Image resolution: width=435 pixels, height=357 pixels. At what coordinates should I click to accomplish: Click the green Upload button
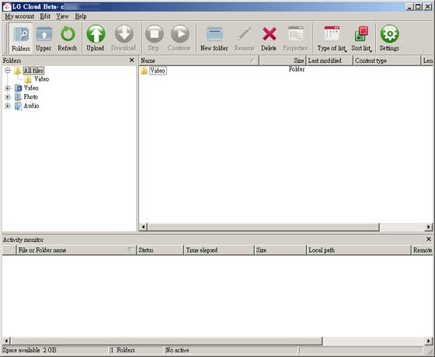coord(96,38)
